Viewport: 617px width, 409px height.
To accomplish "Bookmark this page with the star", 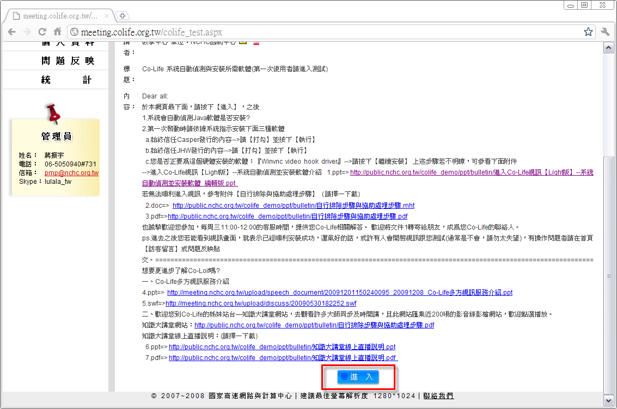I will click(588, 32).
